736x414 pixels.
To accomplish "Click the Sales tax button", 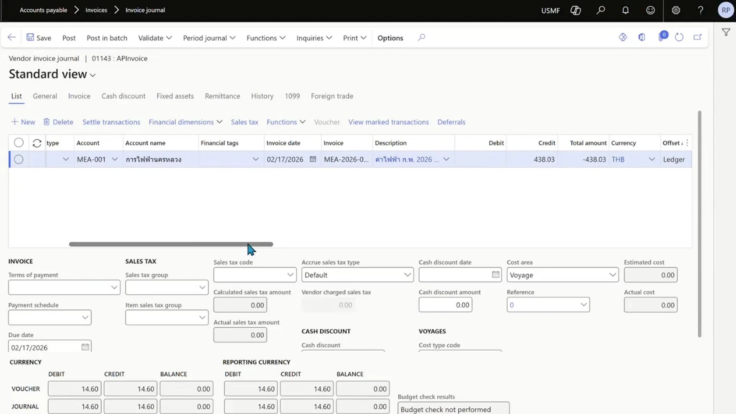I will coord(245,122).
